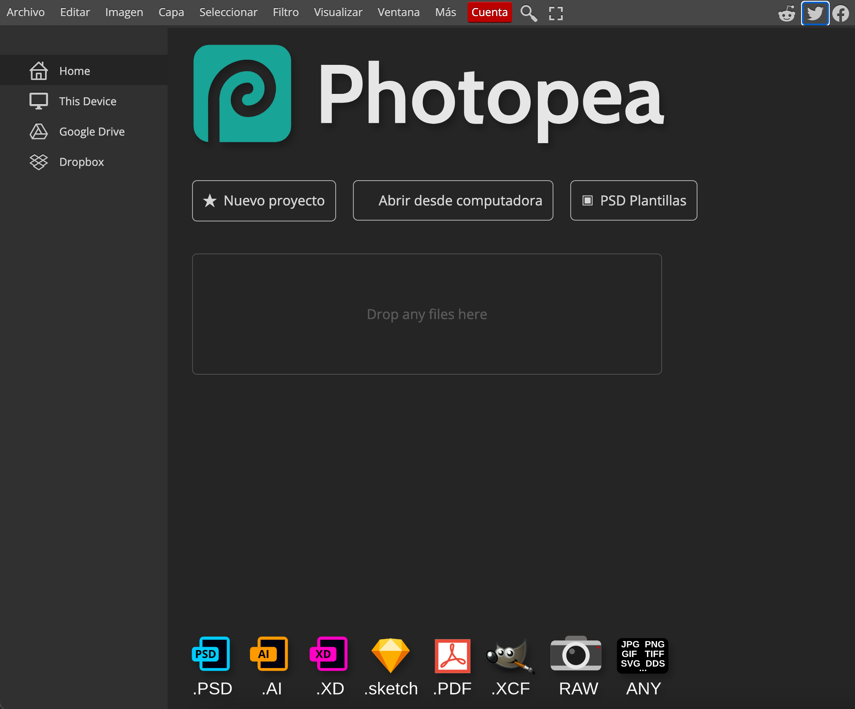Toggle fullscreen mode icon
The height and width of the screenshot is (709, 855).
pos(556,13)
